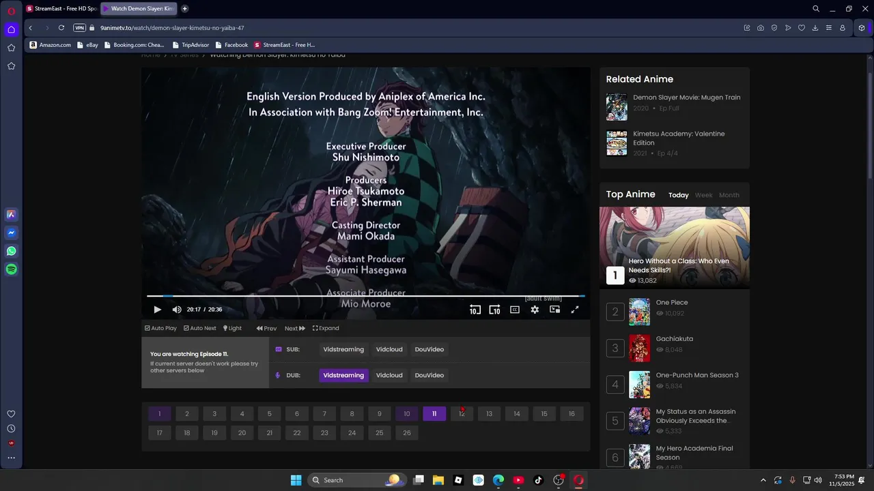Viewport: 874px width, 491px height.
Task: Reload the current page
Action: click(61, 28)
